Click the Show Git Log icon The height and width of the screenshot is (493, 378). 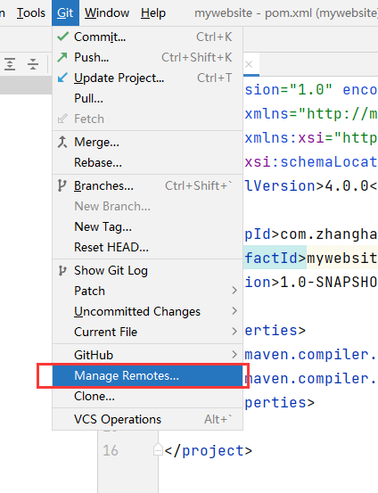pos(62,270)
